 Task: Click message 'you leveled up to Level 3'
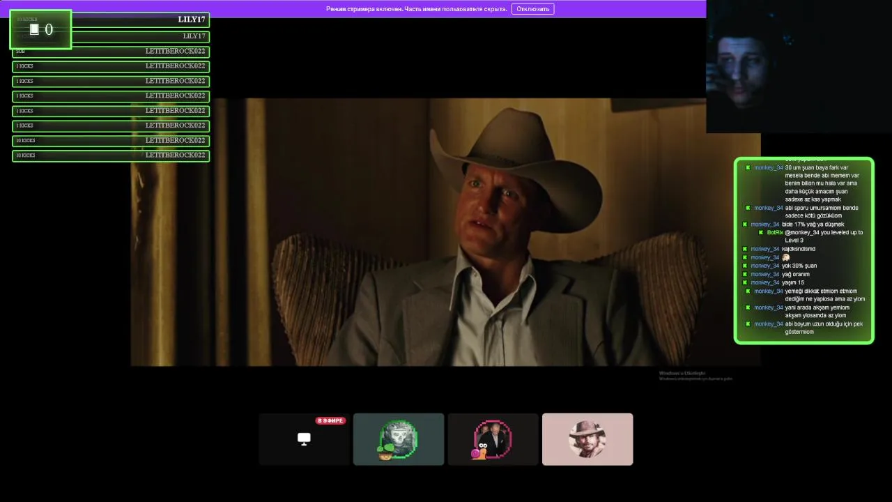click(824, 236)
